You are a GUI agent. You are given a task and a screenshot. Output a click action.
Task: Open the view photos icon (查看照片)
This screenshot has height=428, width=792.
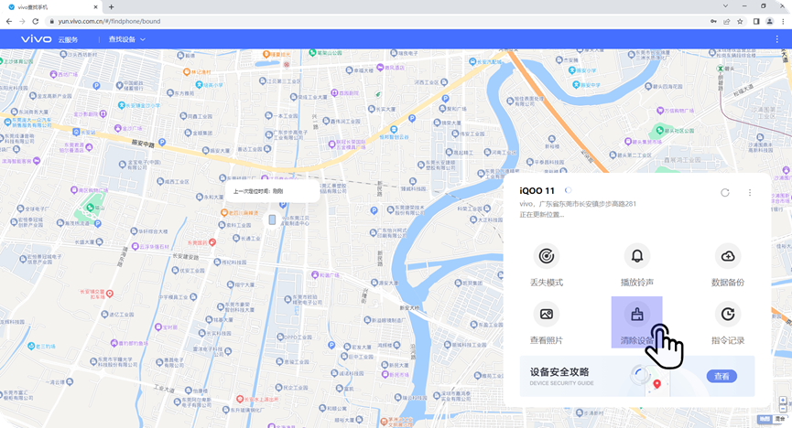point(546,314)
